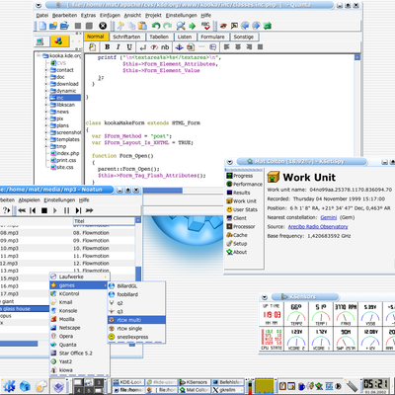Open the Arecibo Radio Observatory link

tap(318, 227)
